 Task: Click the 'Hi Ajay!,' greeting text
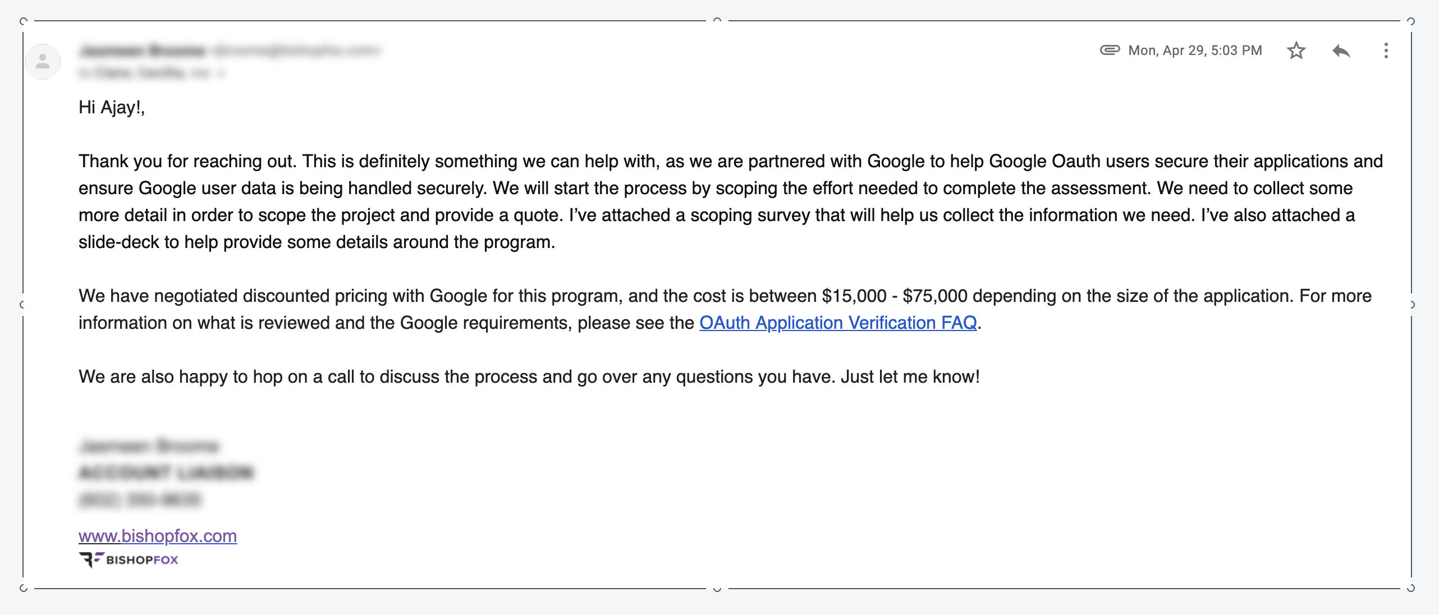click(x=112, y=107)
